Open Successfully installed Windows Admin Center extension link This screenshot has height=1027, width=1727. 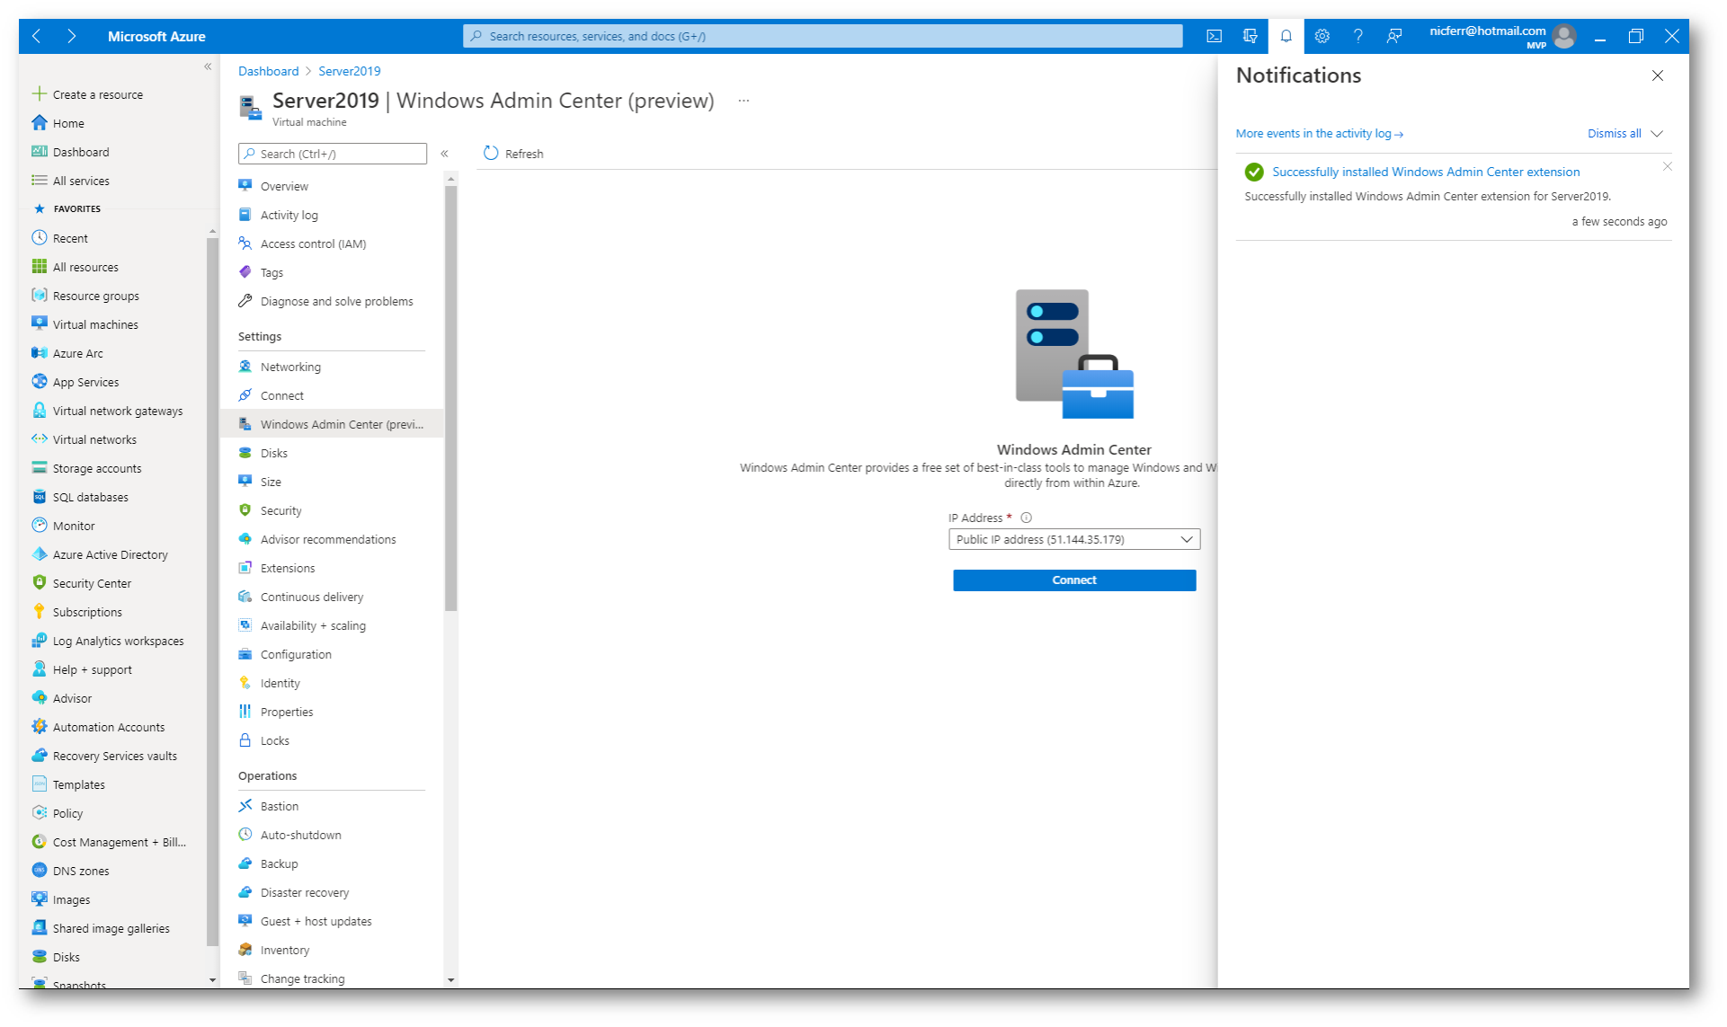[x=1426, y=172]
